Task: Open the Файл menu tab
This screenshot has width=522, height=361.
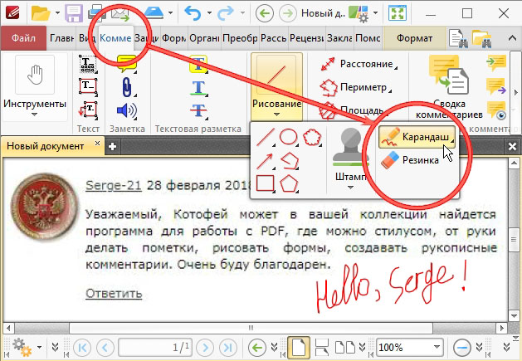Action: pos(22,37)
